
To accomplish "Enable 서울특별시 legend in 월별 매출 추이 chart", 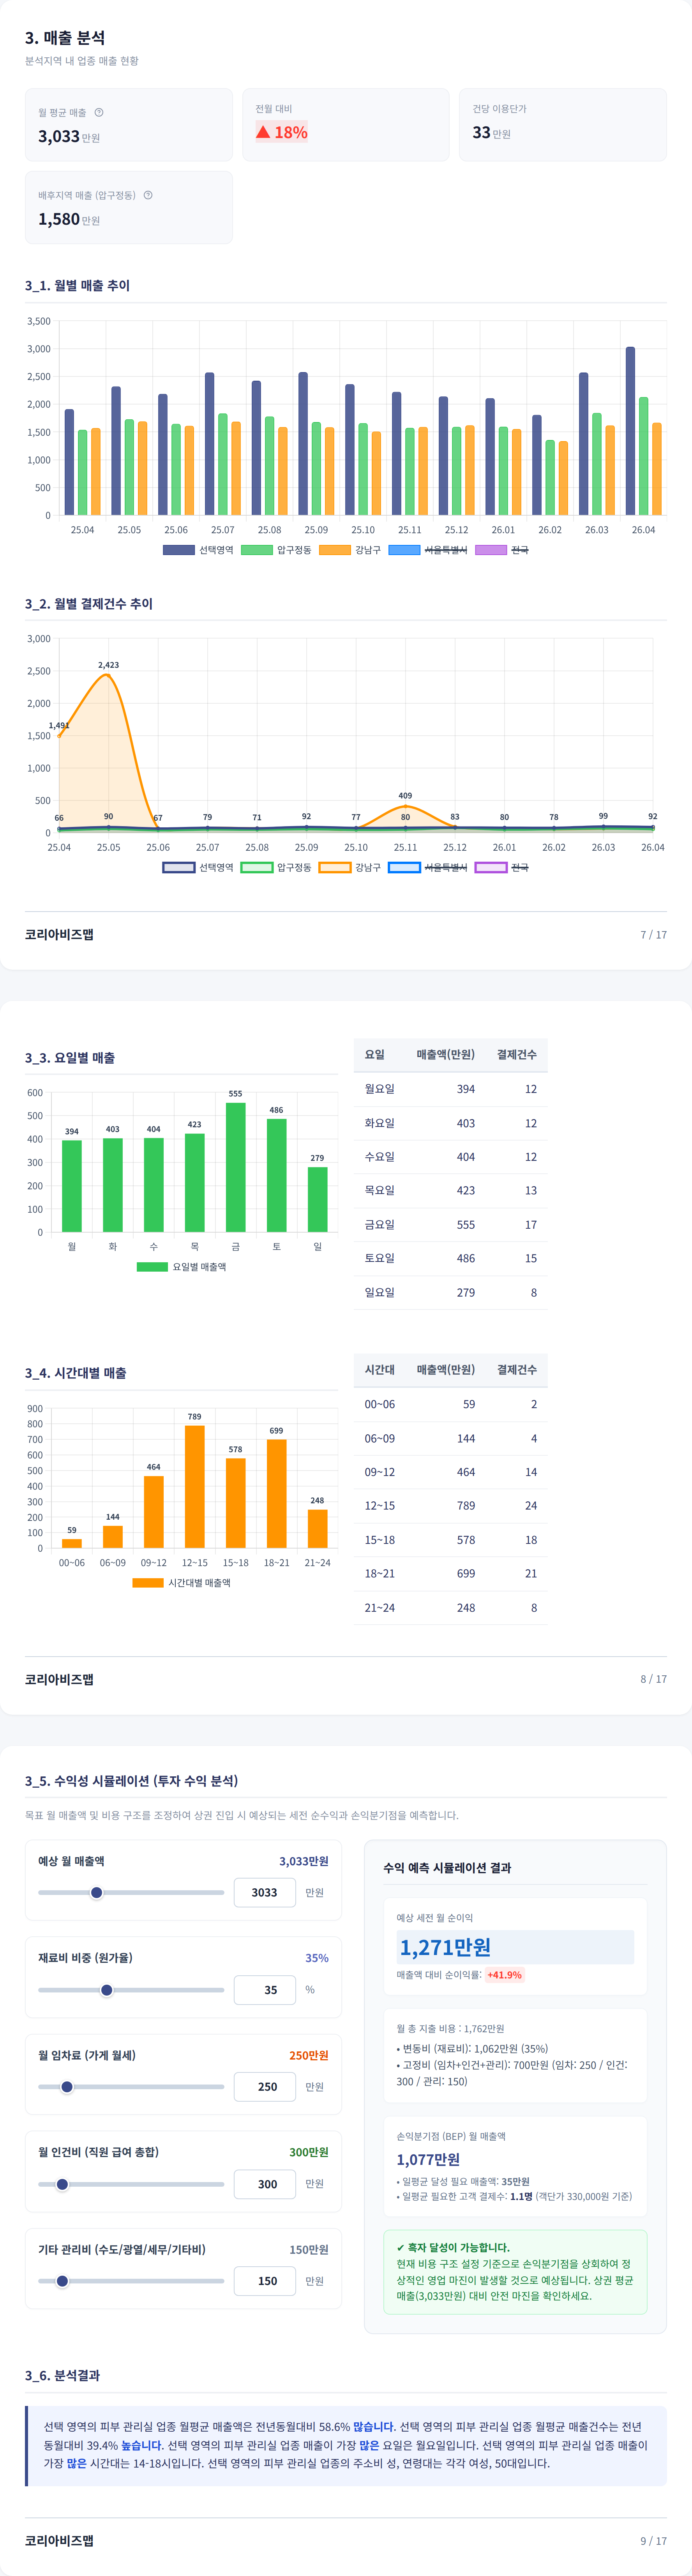I will click(x=427, y=550).
